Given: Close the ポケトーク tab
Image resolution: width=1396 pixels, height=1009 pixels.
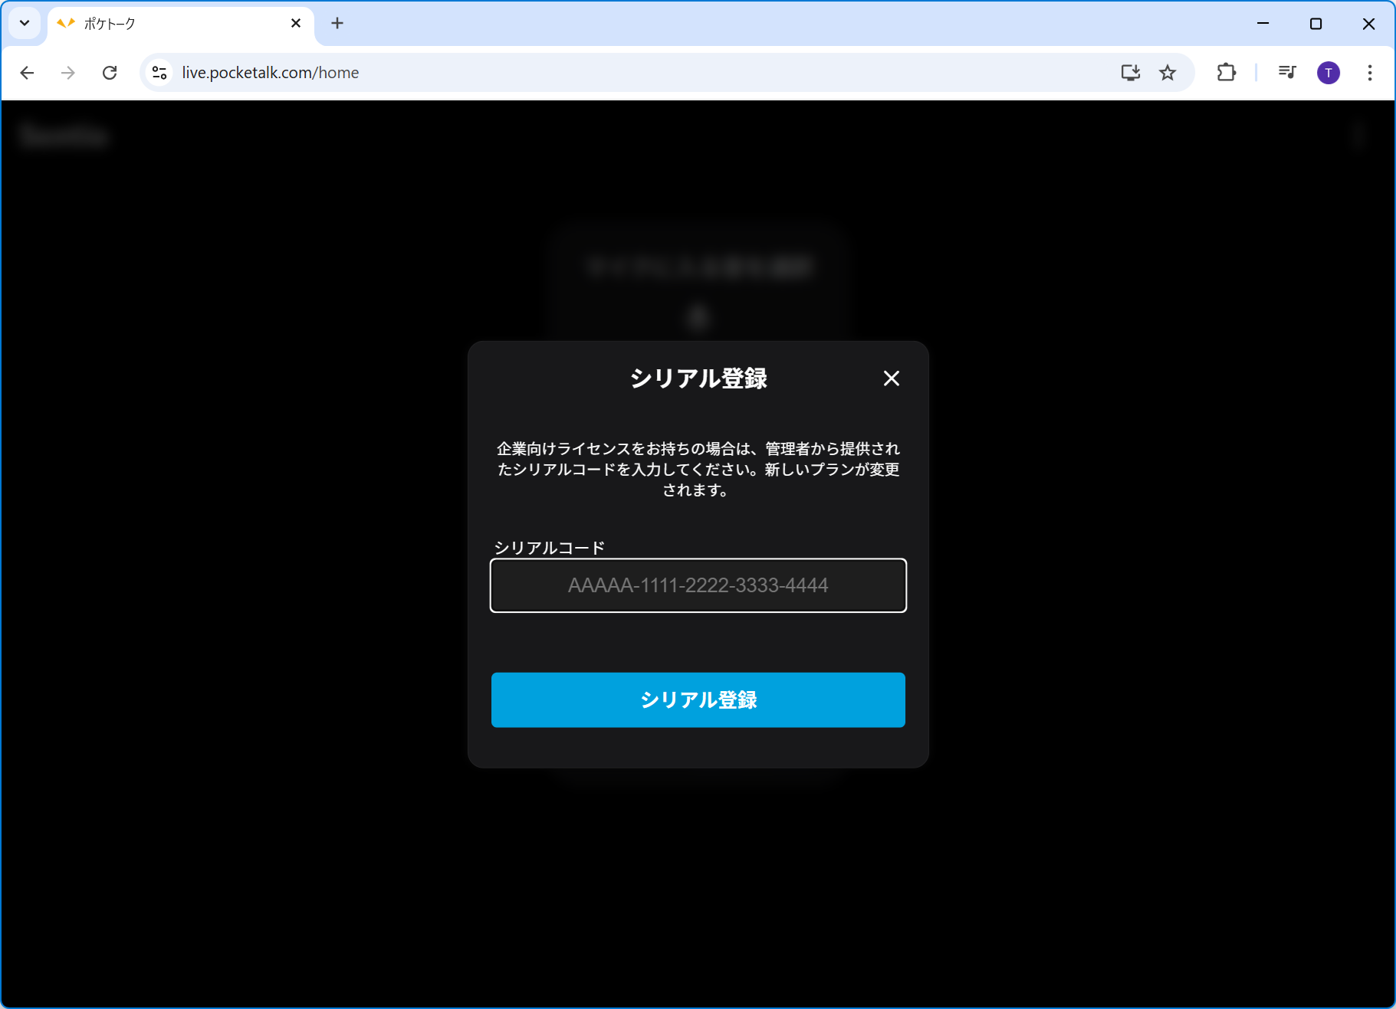Looking at the screenshot, I should pyautogui.click(x=296, y=24).
